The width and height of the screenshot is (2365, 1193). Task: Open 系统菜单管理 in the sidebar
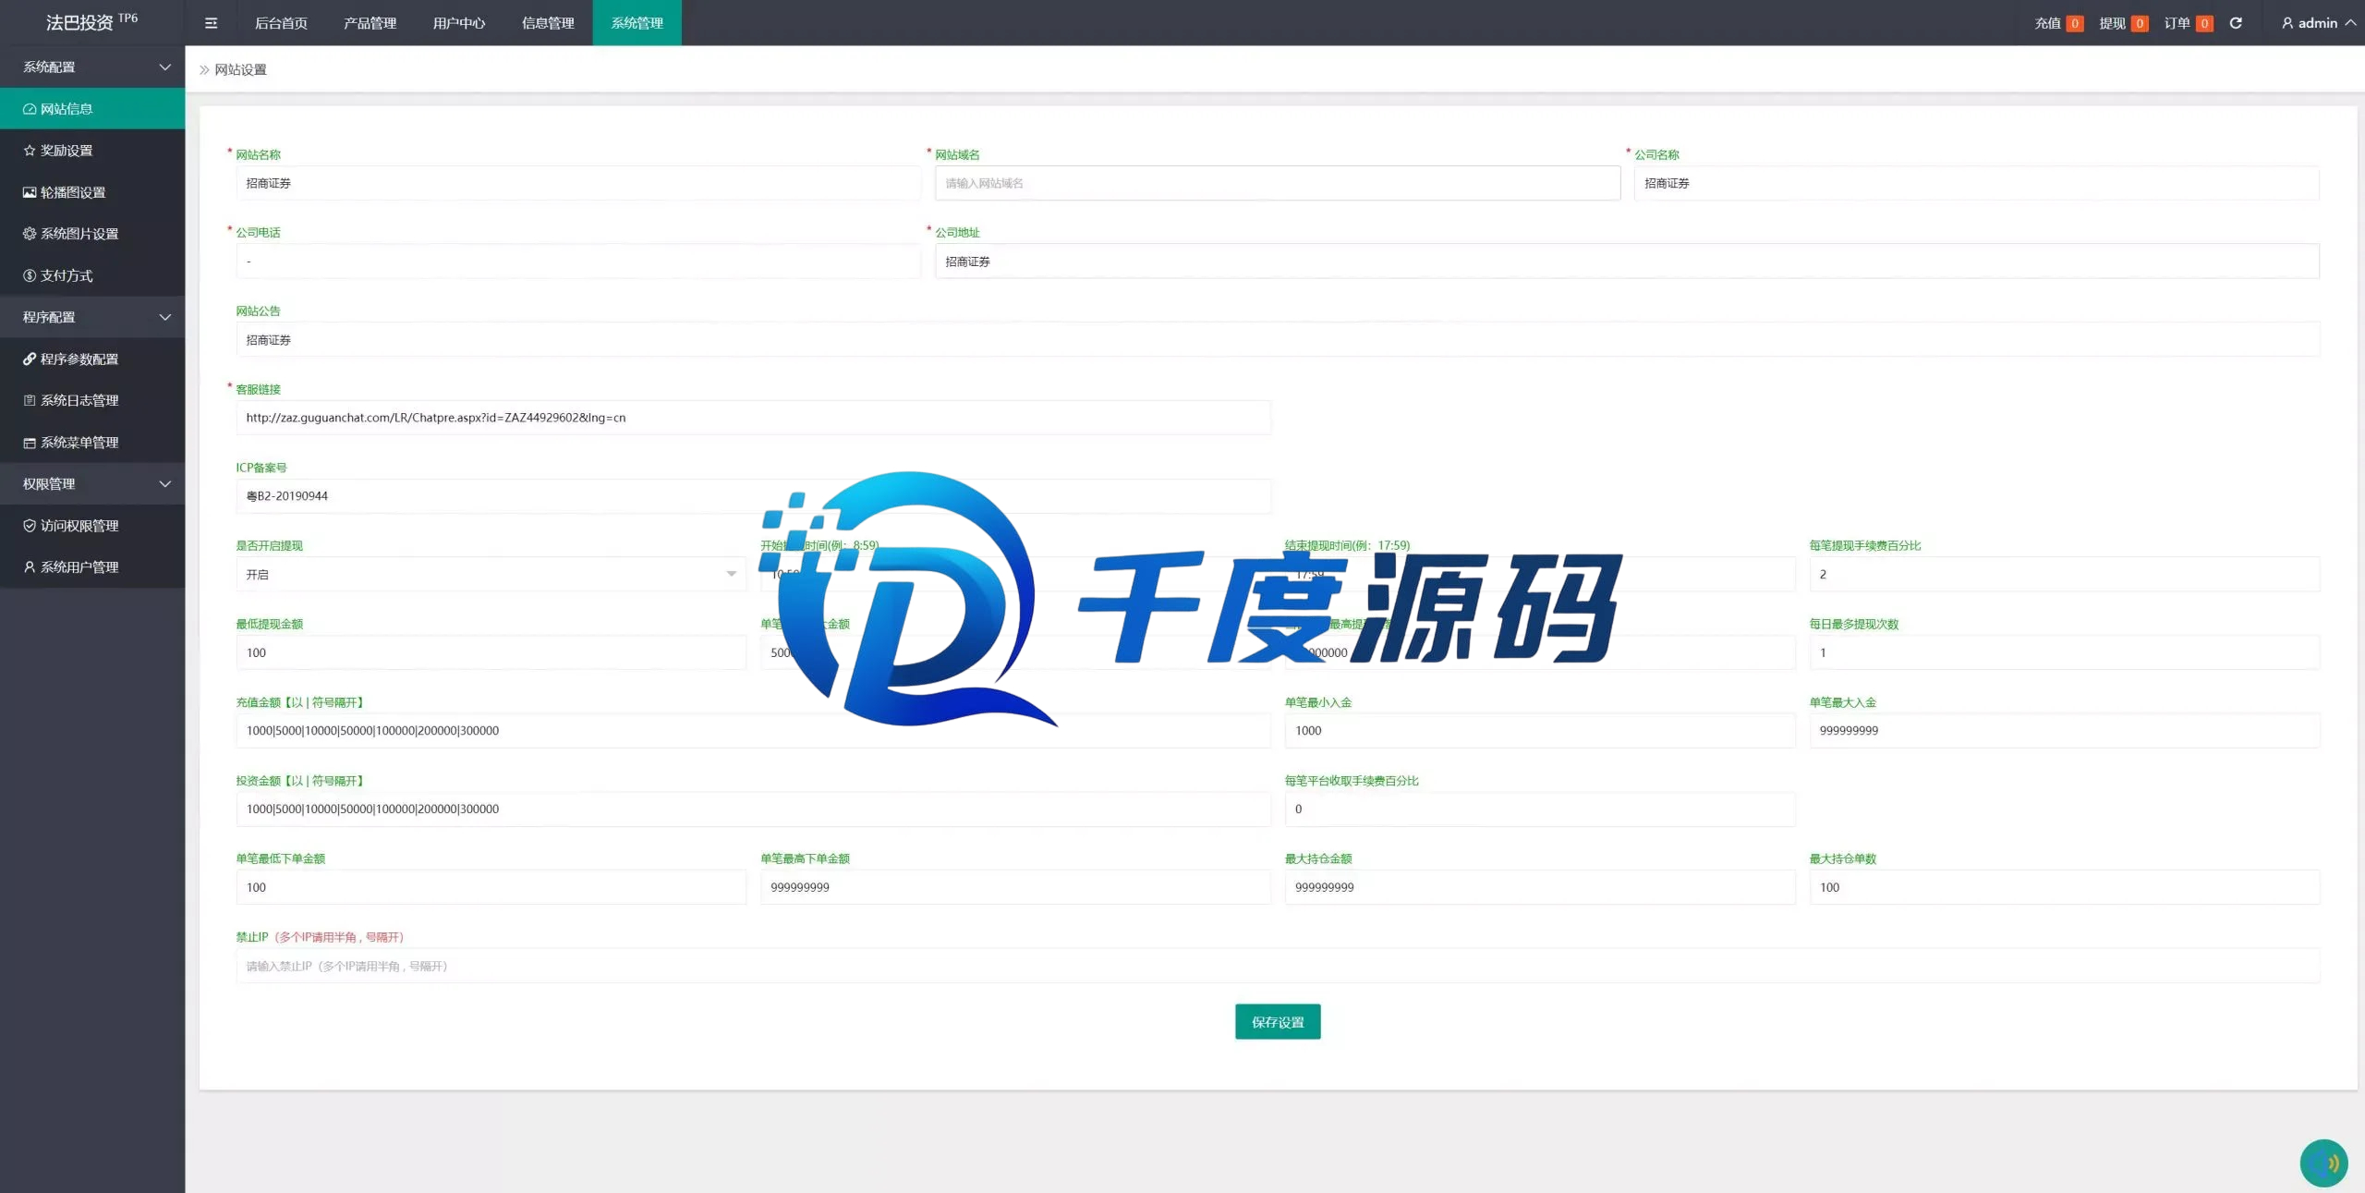pyautogui.click(x=92, y=443)
